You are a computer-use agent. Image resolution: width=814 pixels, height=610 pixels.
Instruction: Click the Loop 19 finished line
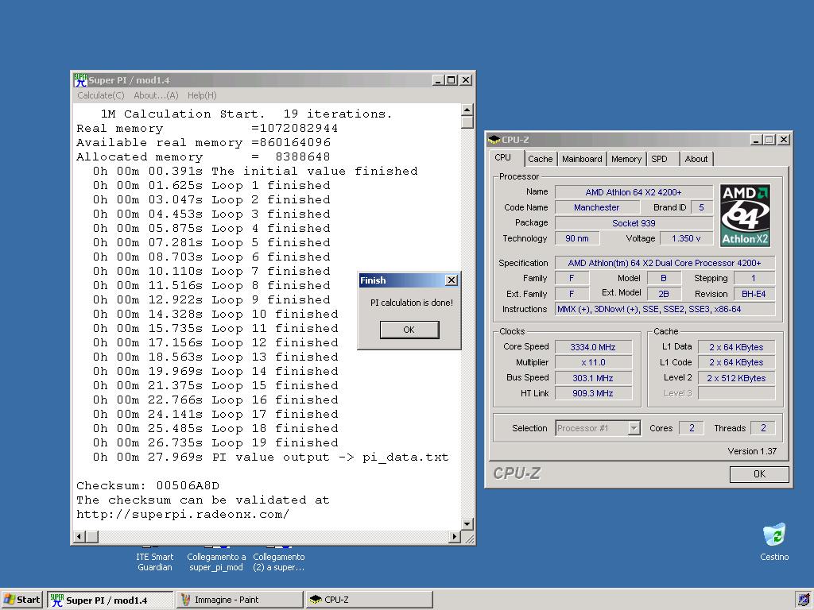[215, 443]
